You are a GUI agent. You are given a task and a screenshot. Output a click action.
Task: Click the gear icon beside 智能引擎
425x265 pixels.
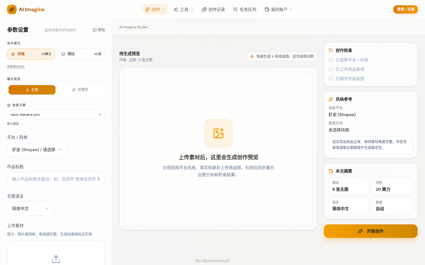tap(9, 105)
